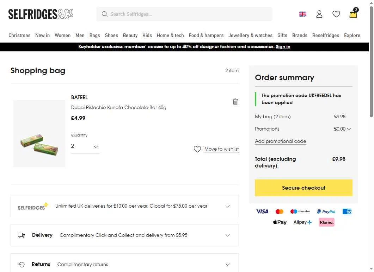Expand the Promotions £0.00 chevron
Screen dimensions: 374x272
349,129
